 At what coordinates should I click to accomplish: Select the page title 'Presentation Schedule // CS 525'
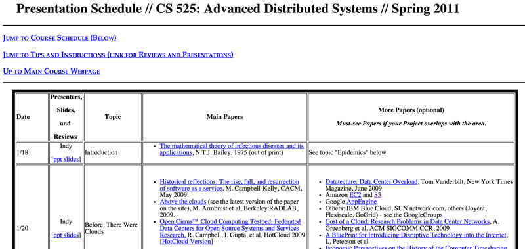238,9
